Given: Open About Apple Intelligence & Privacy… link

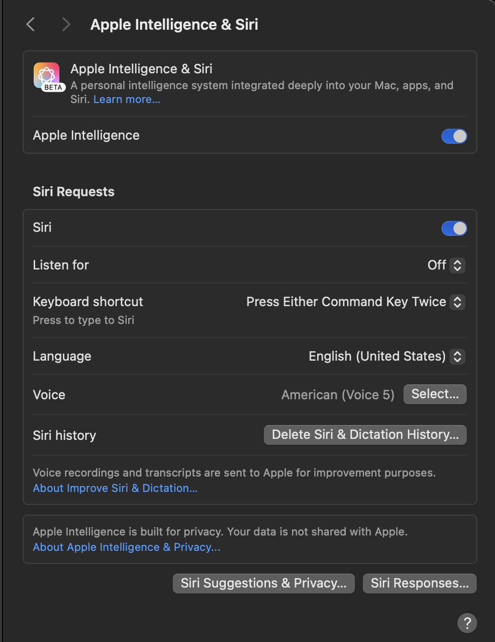Looking at the screenshot, I should click(127, 547).
